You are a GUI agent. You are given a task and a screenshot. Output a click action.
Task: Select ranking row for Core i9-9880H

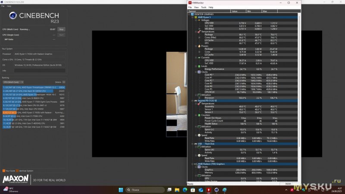[x=34, y=98]
